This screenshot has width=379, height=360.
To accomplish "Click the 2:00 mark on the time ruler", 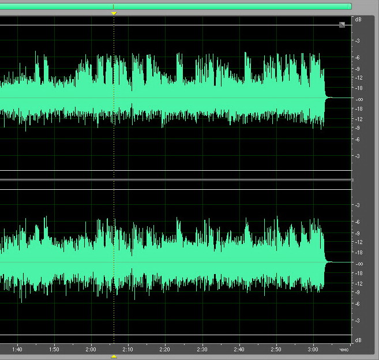I will [x=91, y=349].
